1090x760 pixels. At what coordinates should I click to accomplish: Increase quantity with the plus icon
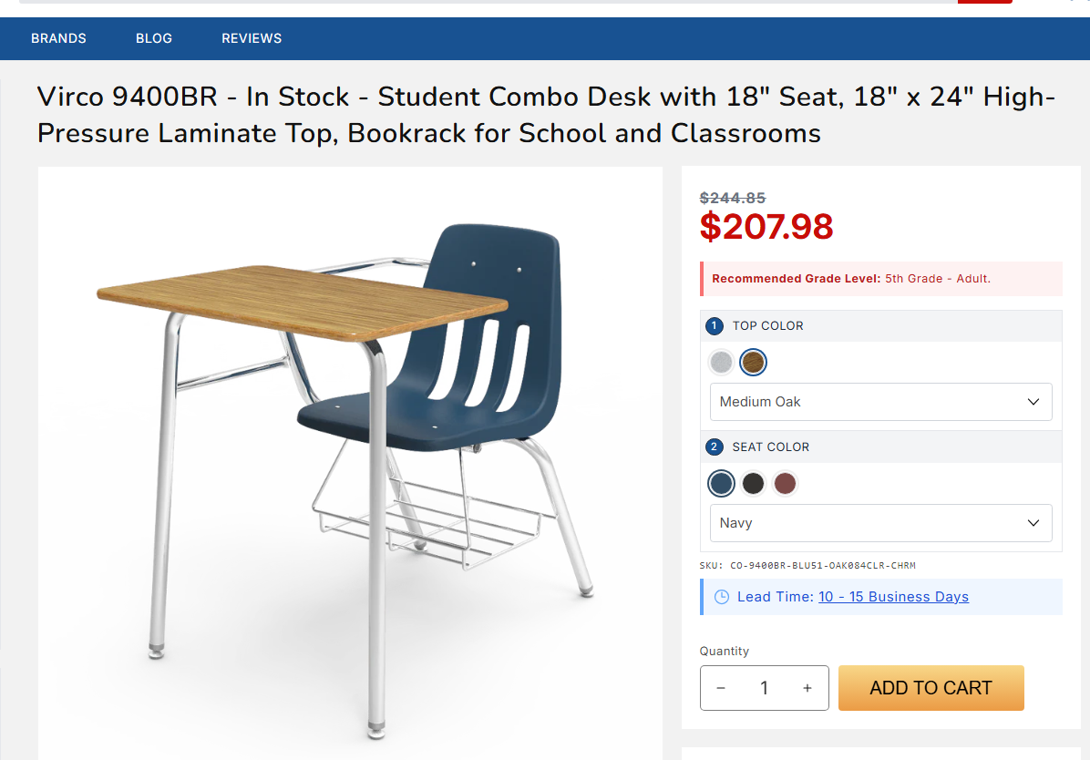pos(807,688)
